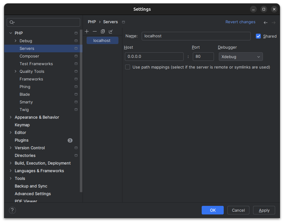This screenshot has width=284, height=223.
Task: Click the search magnifier icon
Action: tap(12, 22)
